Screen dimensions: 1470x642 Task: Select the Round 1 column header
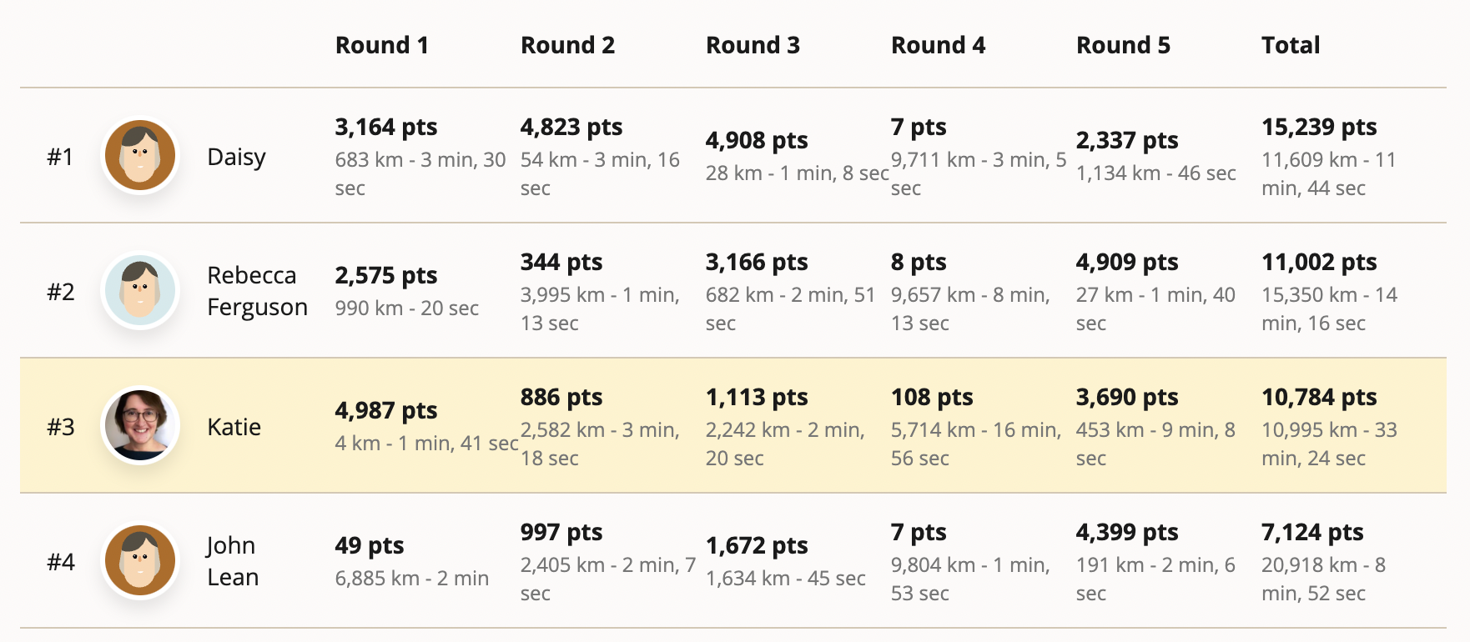click(382, 45)
